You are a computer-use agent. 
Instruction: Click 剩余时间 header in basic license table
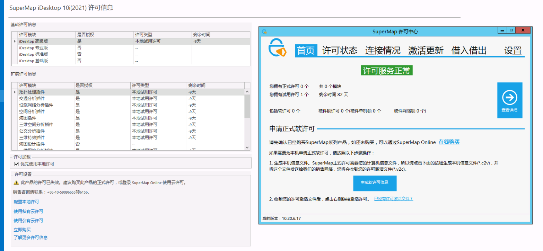coord(221,35)
